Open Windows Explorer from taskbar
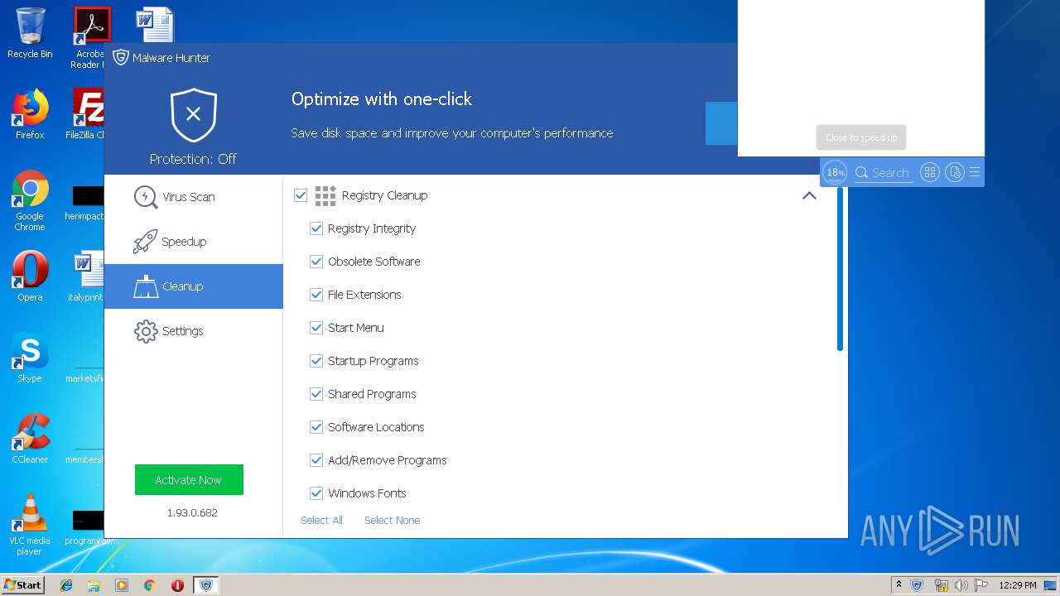 [94, 585]
